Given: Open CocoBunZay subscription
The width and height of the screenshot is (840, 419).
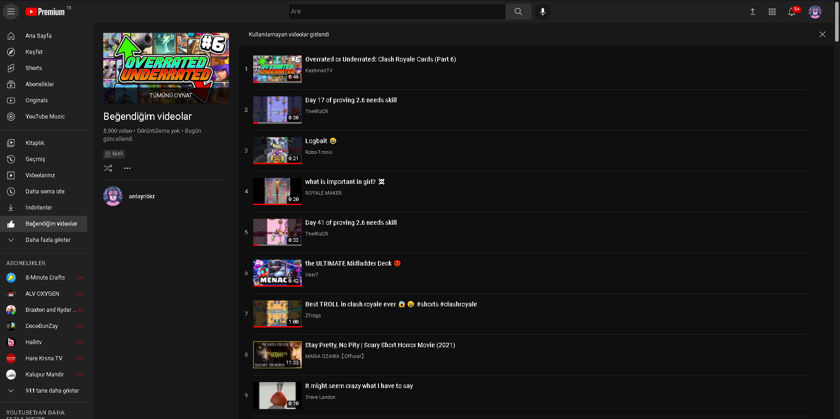Looking at the screenshot, I should pos(44,326).
